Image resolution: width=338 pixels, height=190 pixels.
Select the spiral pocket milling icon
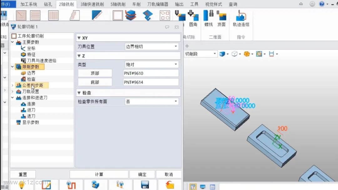click(x=21, y=16)
